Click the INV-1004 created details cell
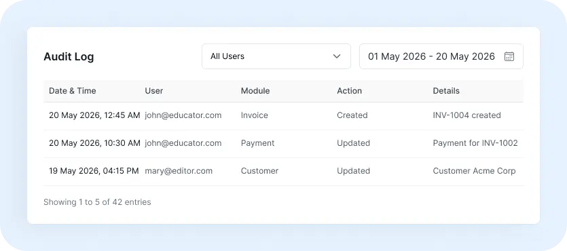This screenshot has height=251, width=567. (x=467, y=115)
